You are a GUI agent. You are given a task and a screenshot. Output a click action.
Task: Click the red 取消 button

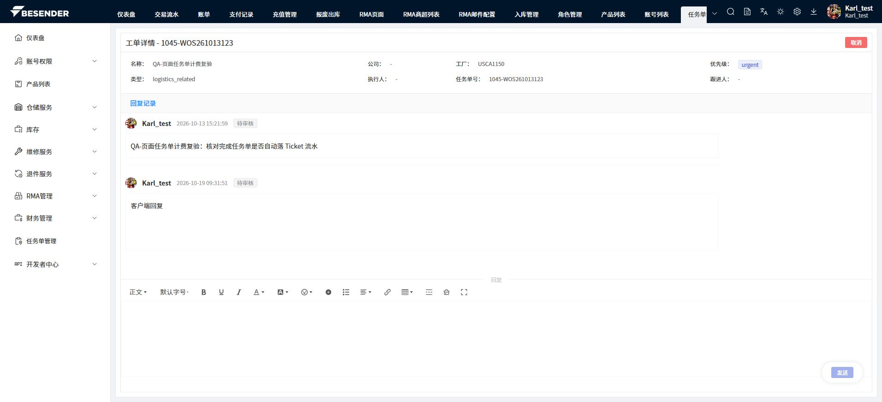click(x=856, y=42)
